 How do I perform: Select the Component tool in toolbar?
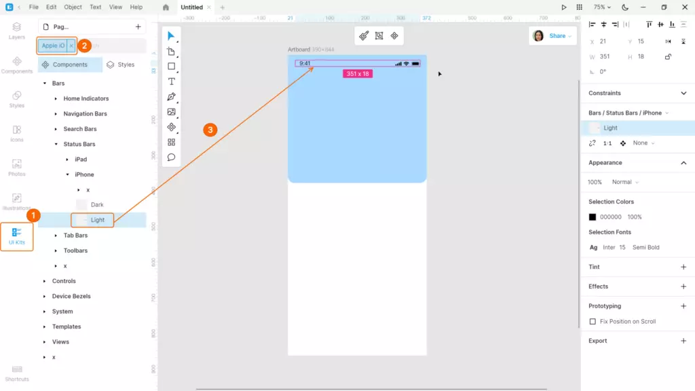(x=171, y=127)
